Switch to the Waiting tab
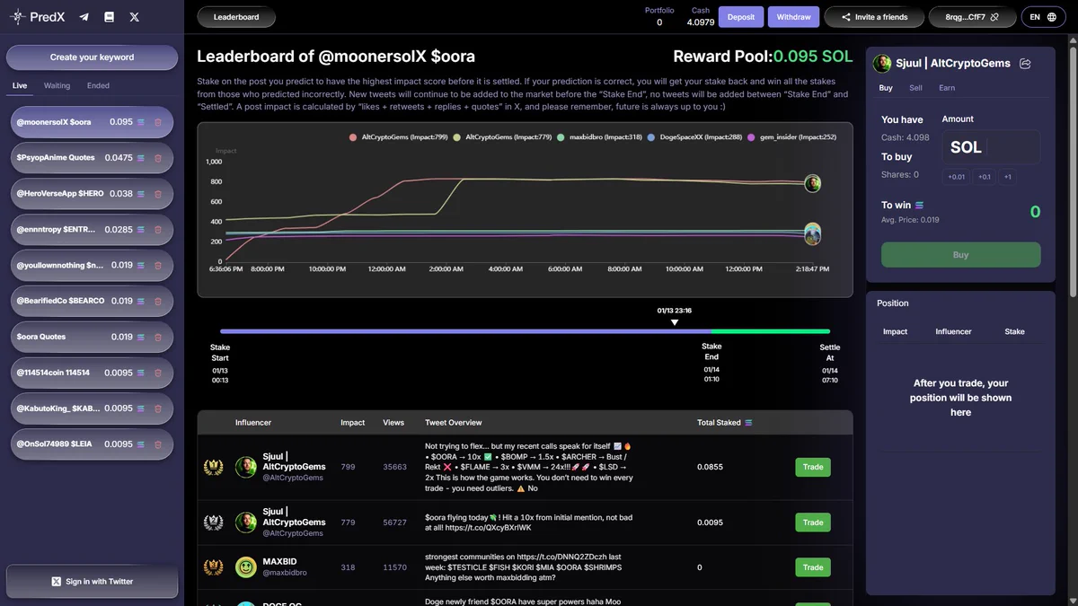Screen dimensions: 1078x606 point(57,85)
